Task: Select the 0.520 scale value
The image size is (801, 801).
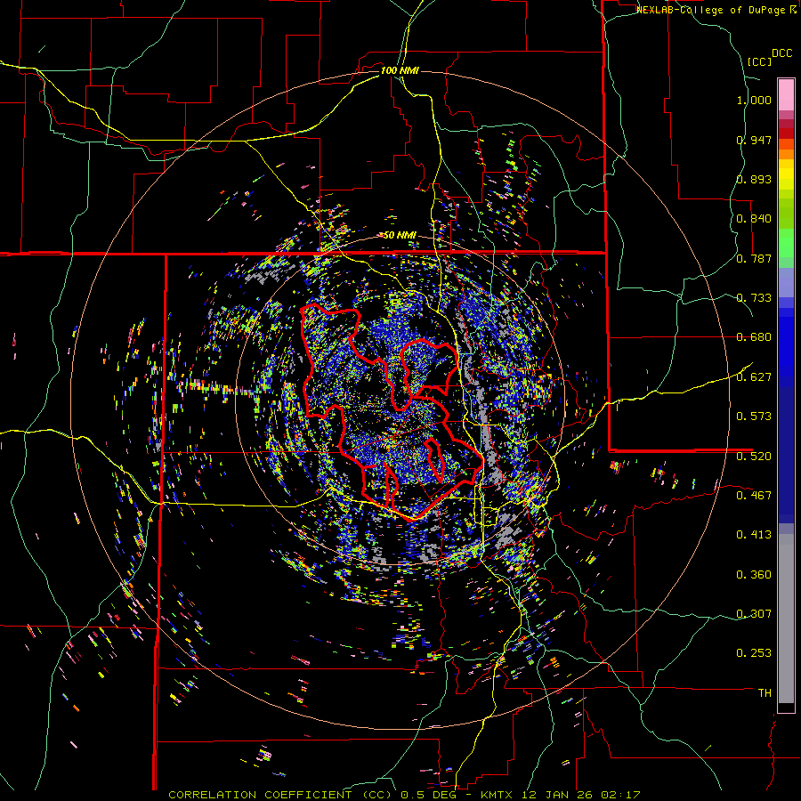Action: click(754, 457)
